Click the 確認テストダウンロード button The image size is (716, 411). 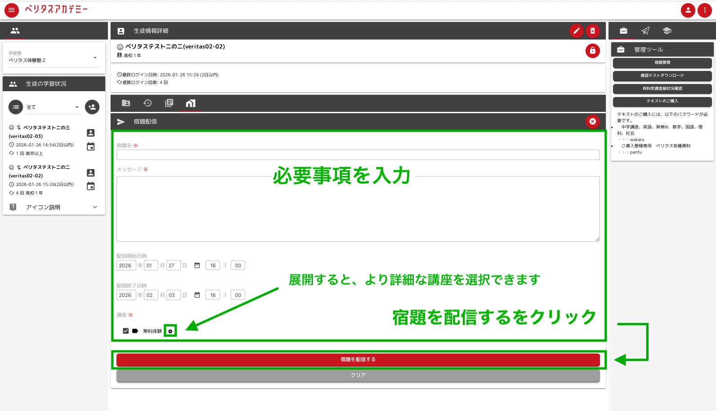(x=662, y=75)
